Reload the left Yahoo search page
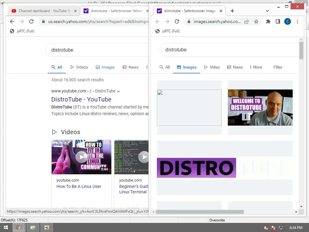 [x=31, y=21]
